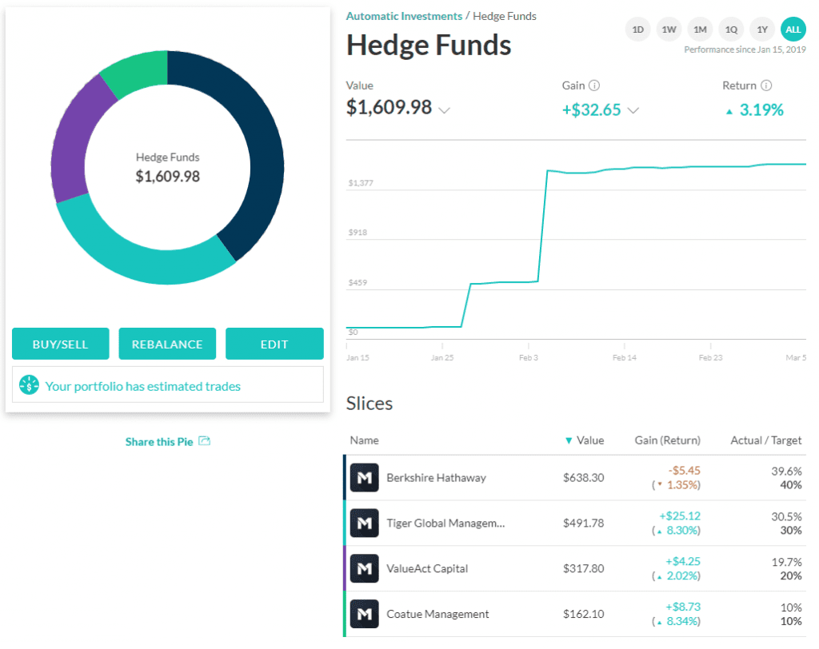Screen dimensions: 819x649
Task: Open Your portfolio has estimated trades notice
Action: click(168, 384)
